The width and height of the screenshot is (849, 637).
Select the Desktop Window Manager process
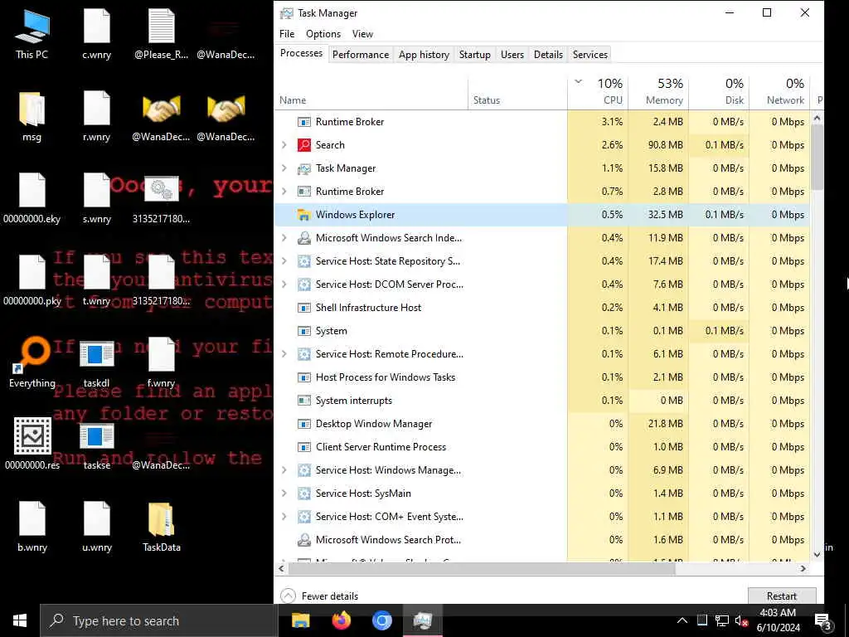(x=542, y=424)
